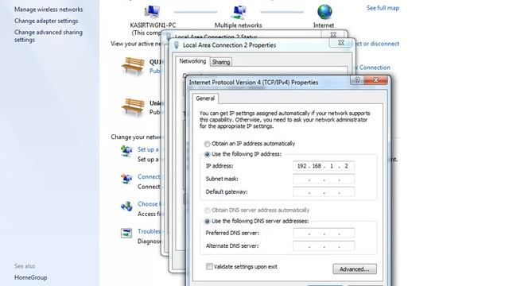The height and width of the screenshot is (286, 509).
Task: Click the Set up a connection icon
Action: pos(126,151)
